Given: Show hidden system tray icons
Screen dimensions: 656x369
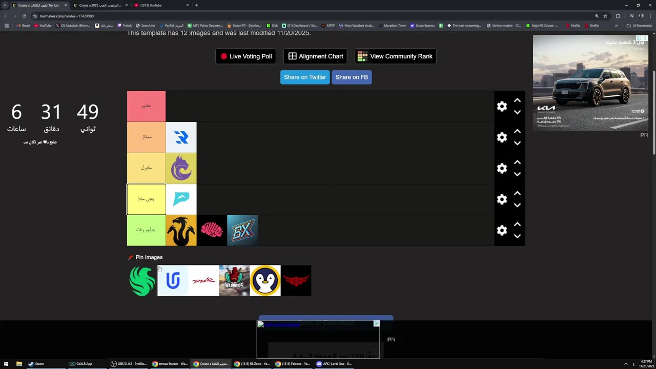Looking at the screenshot, I should 626,364.
